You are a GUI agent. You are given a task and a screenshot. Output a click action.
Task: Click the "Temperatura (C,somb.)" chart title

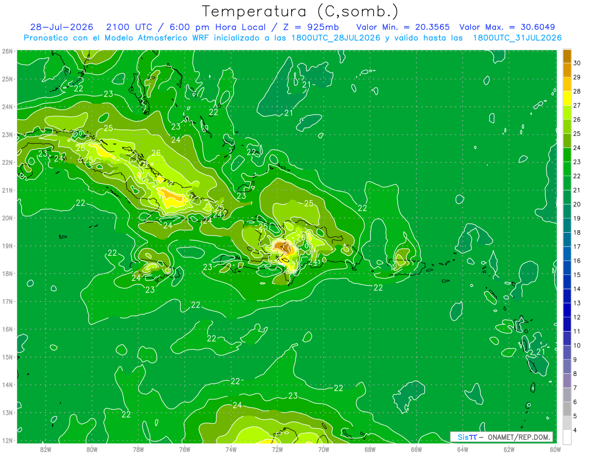(x=300, y=11)
